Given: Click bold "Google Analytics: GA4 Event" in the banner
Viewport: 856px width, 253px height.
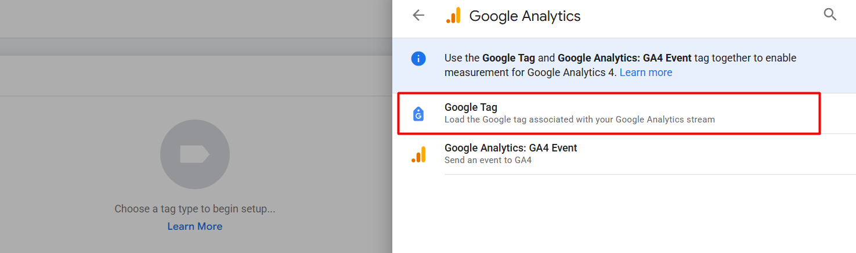Looking at the screenshot, I should (x=624, y=58).
